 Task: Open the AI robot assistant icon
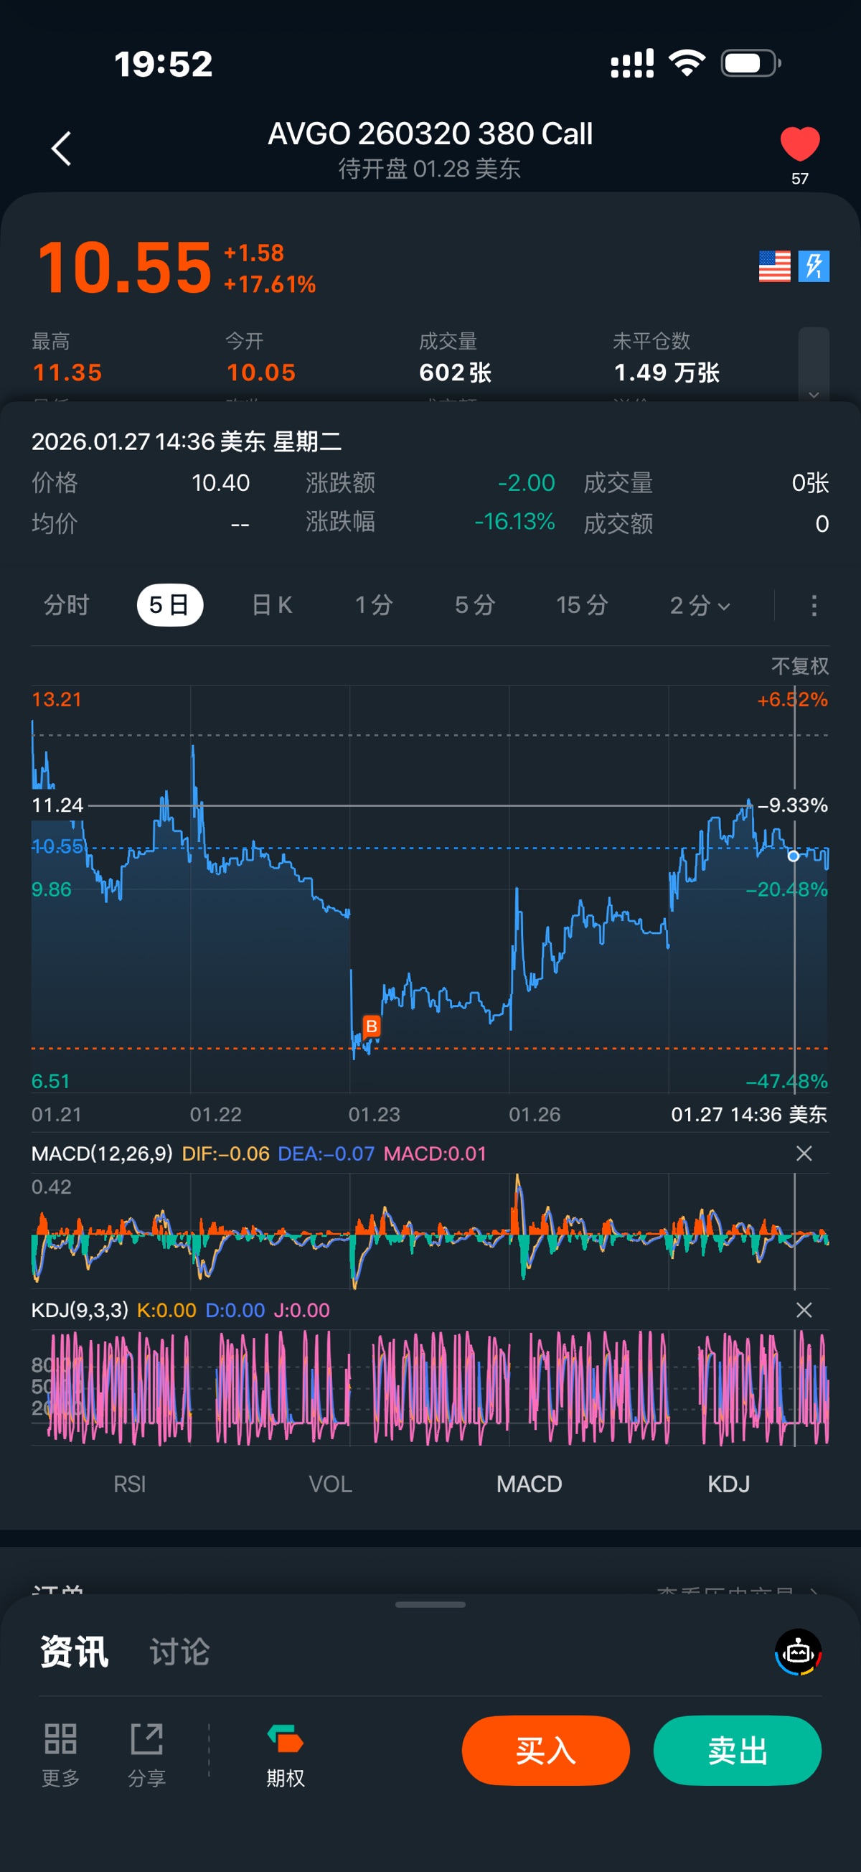click(798, 1652)
